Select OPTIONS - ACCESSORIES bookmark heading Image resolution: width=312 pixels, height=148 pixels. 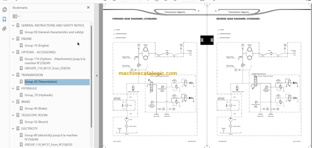tap(39, 52)
